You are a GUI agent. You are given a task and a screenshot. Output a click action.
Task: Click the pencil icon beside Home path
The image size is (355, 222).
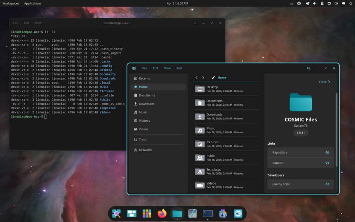[213, 78]
